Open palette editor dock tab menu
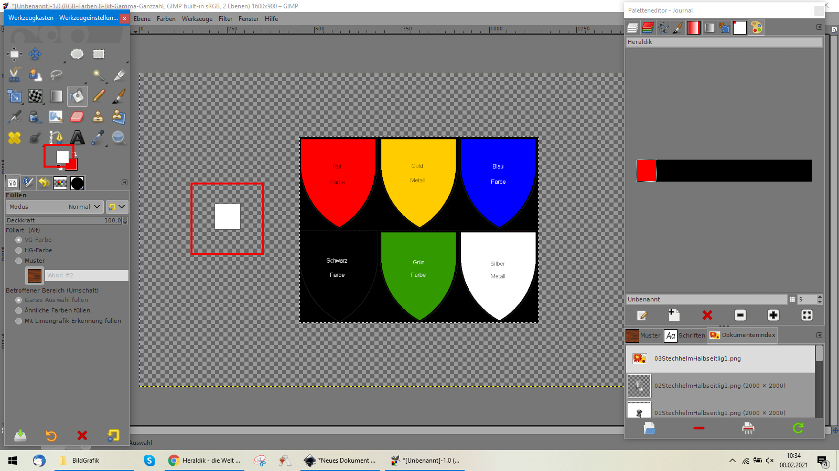Image resolution: width=839 pixels, height=471 pixels. pyautogui.click(x=819, y=27)
